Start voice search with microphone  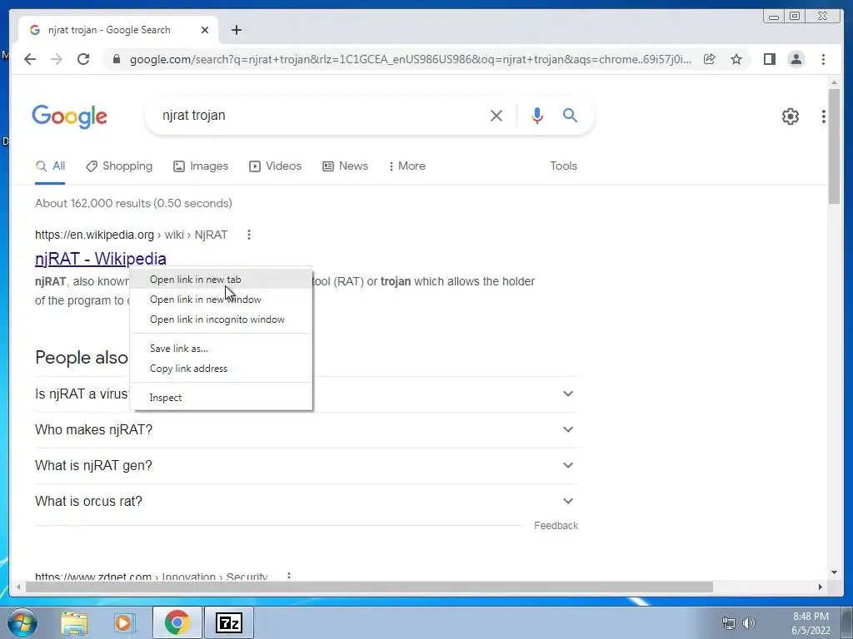[537, 115]
